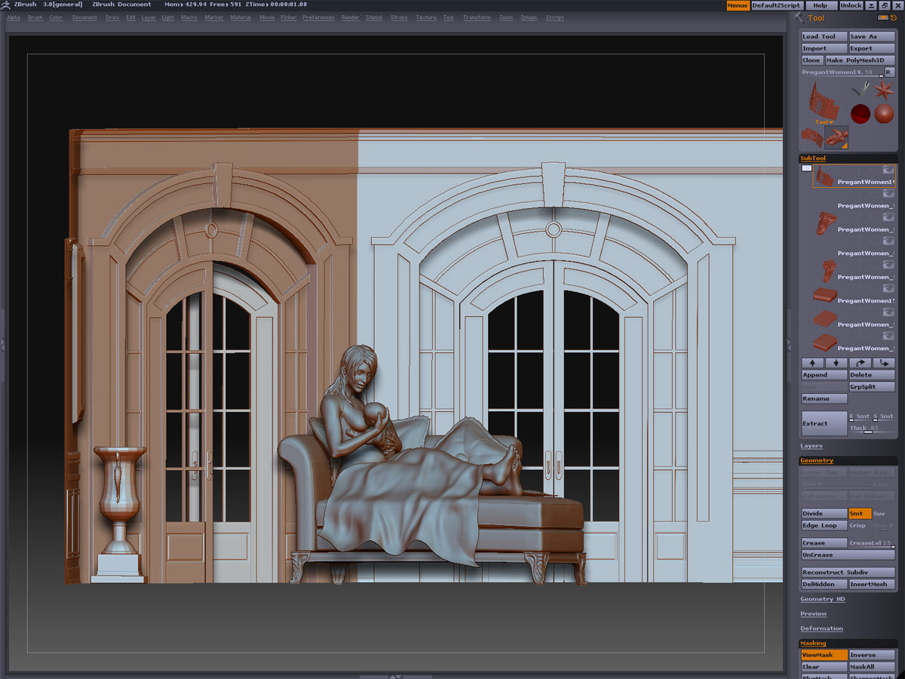
Task: Collapse the Masking sub-palette
Action: click(813, 644)
